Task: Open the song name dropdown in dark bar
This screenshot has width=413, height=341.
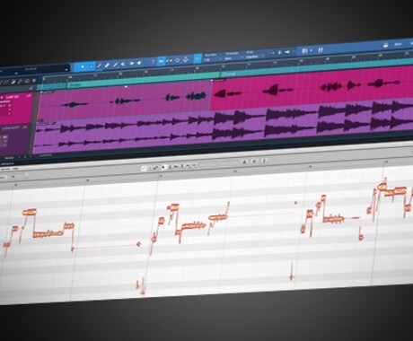Action: 66,70
